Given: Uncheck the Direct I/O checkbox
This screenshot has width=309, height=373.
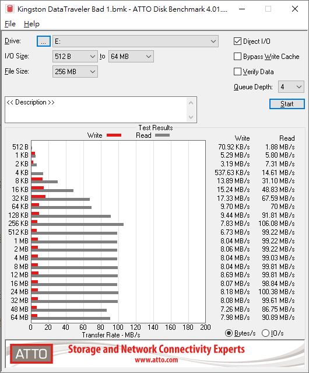Looking at the screenshot, I should point(237,41).
